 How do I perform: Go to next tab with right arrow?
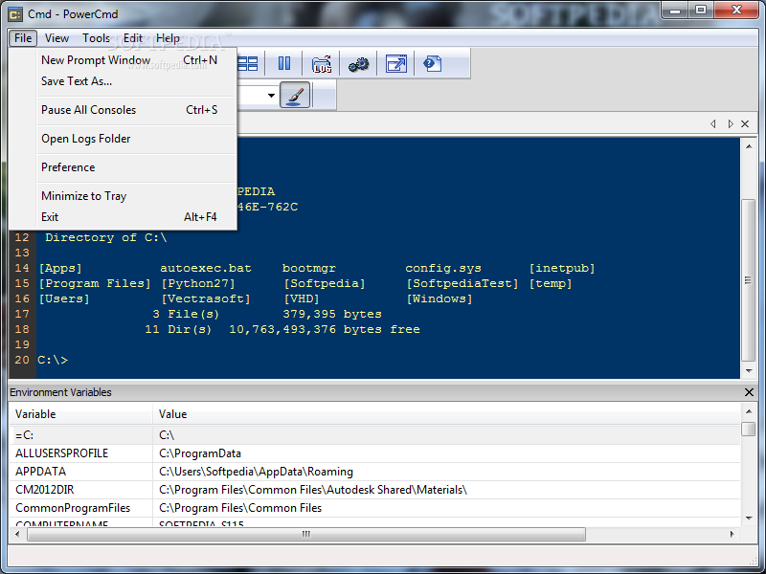tap(731, 124)
